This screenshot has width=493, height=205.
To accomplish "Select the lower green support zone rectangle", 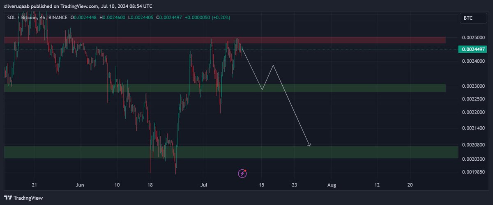I will click(x=231, y=152).
